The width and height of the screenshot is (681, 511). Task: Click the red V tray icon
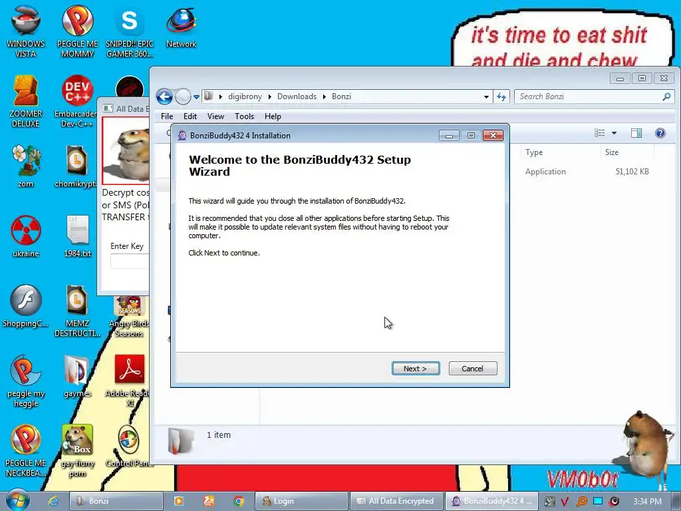point(564,502)
